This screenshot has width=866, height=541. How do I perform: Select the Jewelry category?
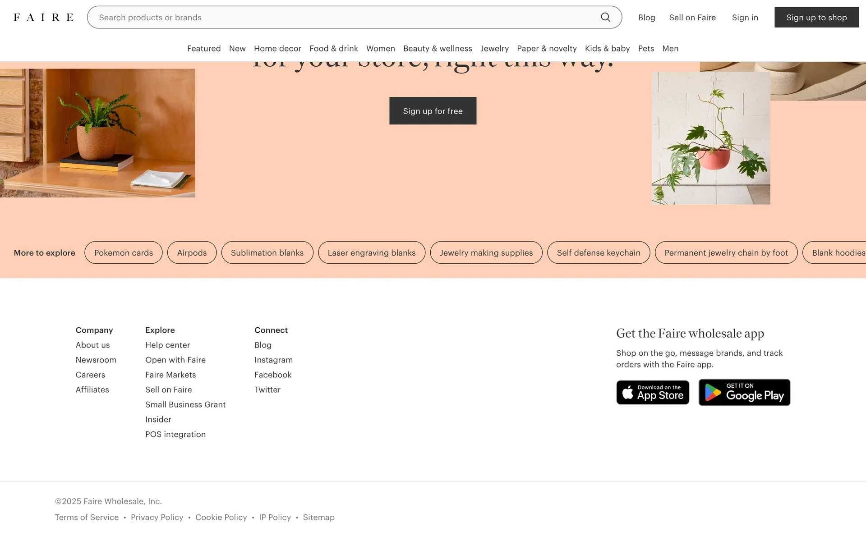pyautogui.click(x=494, y=48)
